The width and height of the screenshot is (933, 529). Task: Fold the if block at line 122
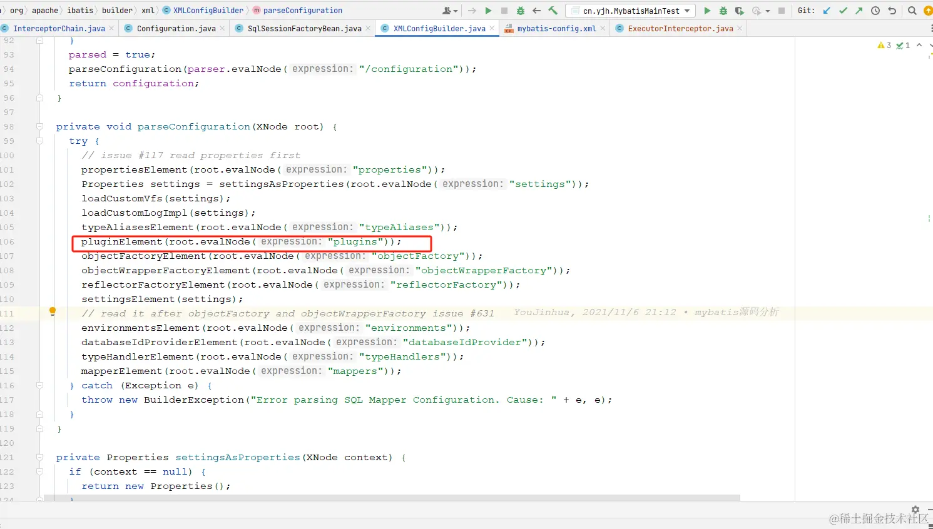(x=39, y=471)
